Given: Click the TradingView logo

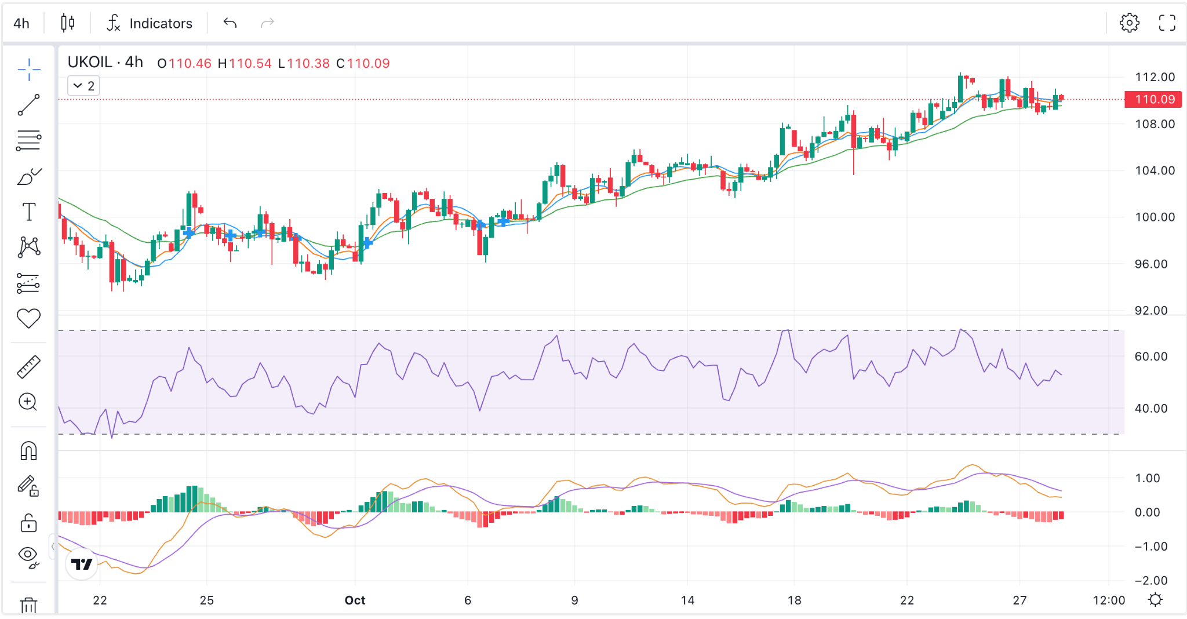Looking at the screenshot, I should [82, 563].
